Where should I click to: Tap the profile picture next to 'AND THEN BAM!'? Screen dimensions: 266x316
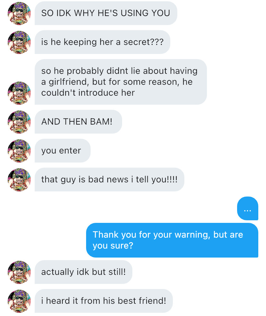pyautogui.click(x=19, y=122)
